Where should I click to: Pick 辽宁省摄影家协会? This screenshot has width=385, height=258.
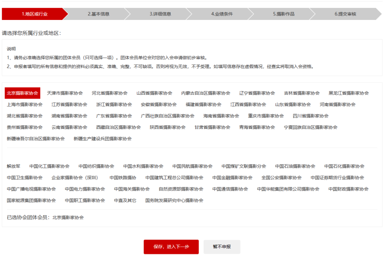click(257, 93)
